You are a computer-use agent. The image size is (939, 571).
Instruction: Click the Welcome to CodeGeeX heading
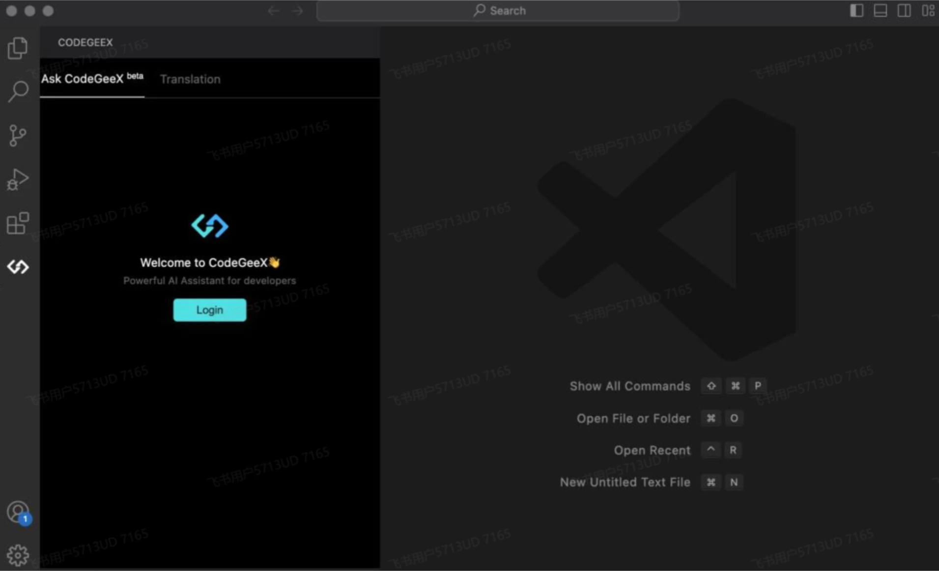(x=210, y=263)
